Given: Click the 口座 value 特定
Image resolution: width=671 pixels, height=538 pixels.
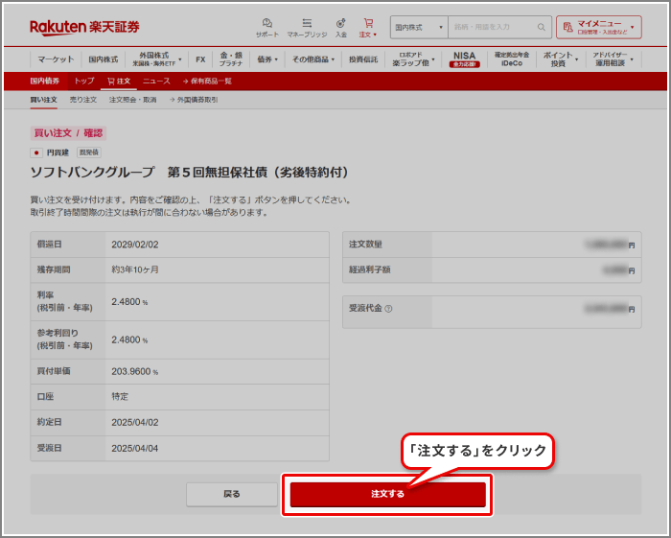Looking at the screenshot, I should (120, 397).
